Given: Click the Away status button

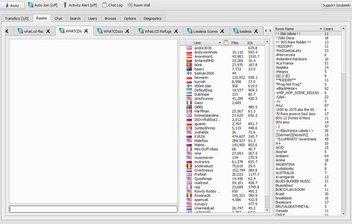Looking at the screenshot, I should click(12, 5).
